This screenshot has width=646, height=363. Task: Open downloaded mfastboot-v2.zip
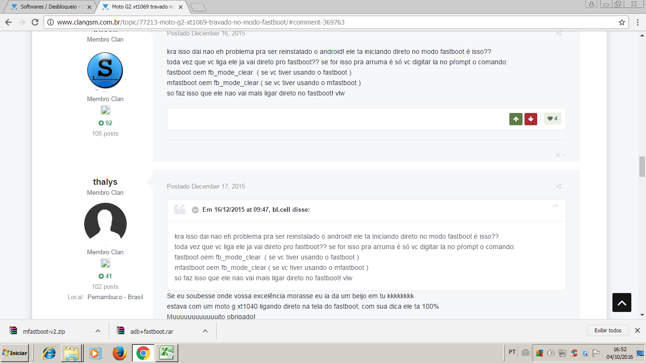pyautogui.click(x=45, y=331)
